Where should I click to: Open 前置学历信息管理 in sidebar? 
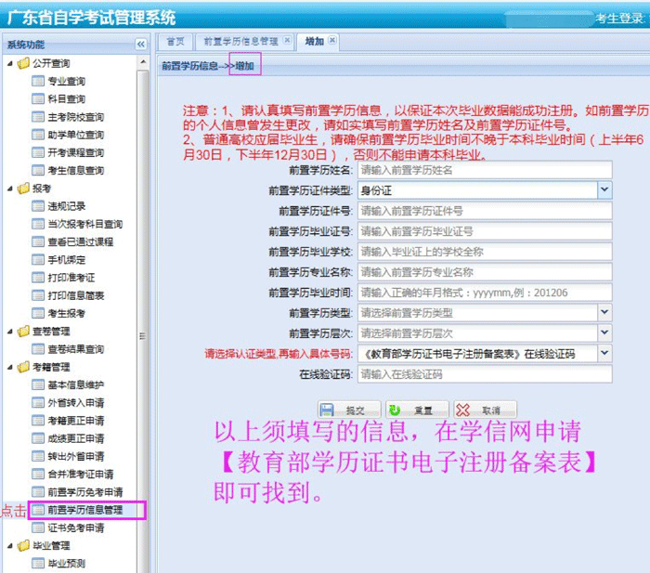84,510
